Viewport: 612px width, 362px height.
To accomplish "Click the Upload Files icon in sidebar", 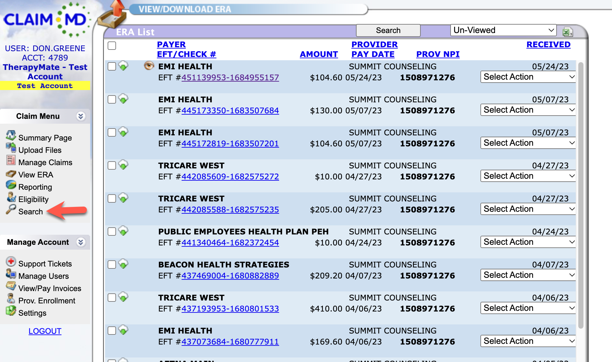I will [11, 148].
